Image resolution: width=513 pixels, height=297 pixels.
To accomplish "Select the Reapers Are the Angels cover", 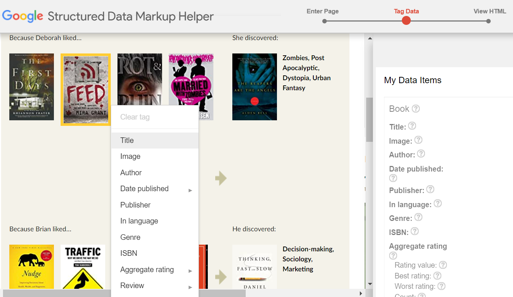I will pyautogui.click(x=255, y=87).
